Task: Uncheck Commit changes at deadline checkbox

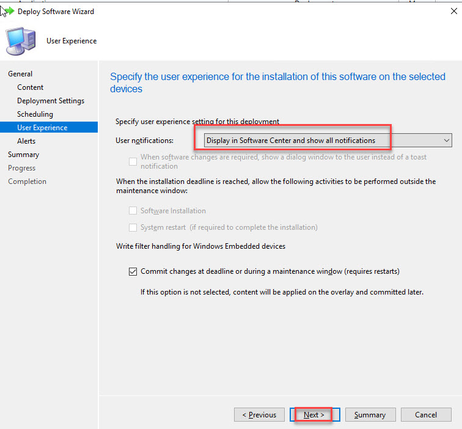Action: pyautogui.click(x=133, y=271)
